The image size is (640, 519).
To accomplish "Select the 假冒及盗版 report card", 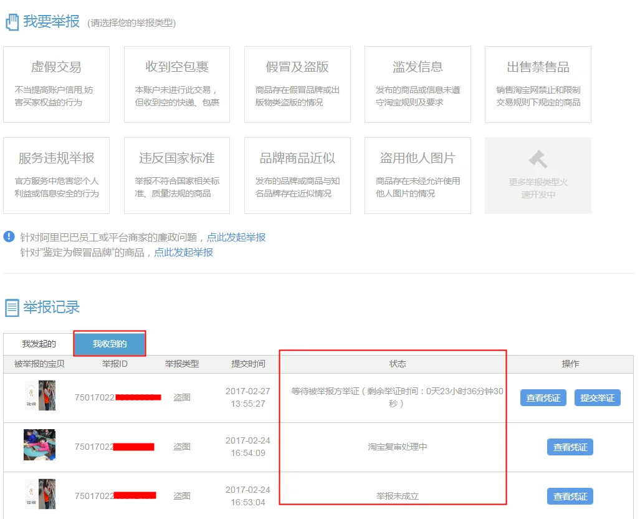I will 297,84.
